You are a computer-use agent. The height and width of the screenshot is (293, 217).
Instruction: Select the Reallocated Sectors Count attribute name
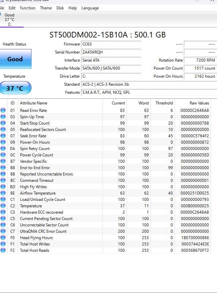tap(43, 130)
